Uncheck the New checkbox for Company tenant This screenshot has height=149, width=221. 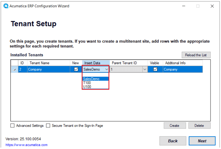coord(76,69)
